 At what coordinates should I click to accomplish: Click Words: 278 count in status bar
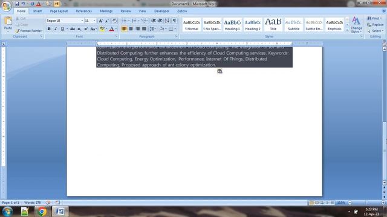click(x=32, y=203)
